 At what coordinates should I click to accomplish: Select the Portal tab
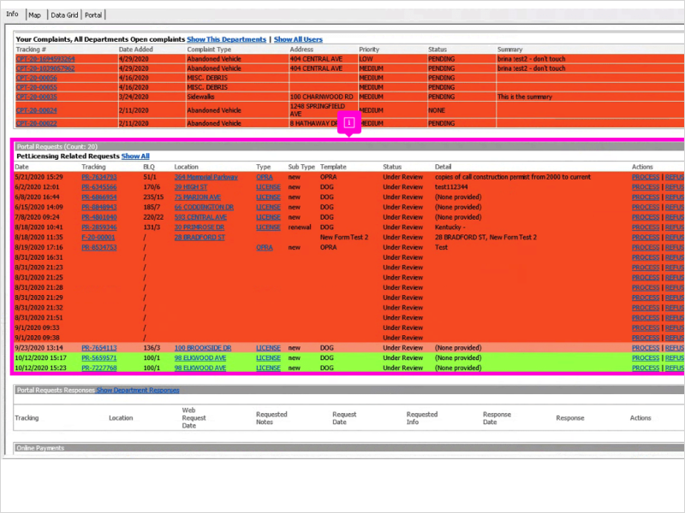pos(93,15)
